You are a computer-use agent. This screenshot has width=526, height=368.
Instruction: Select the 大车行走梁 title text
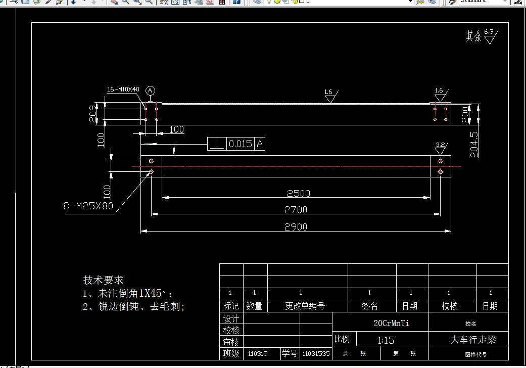pyautogui.click(x=473, y=340)
